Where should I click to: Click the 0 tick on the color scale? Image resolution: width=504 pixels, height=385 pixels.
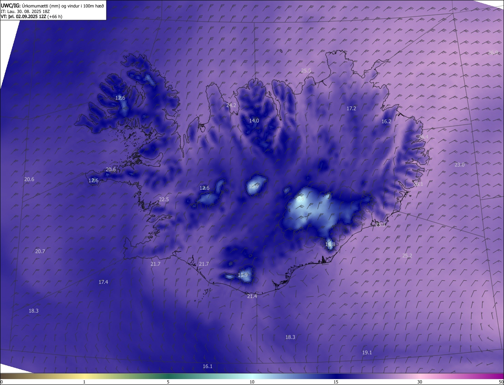(x=2, y=382)
